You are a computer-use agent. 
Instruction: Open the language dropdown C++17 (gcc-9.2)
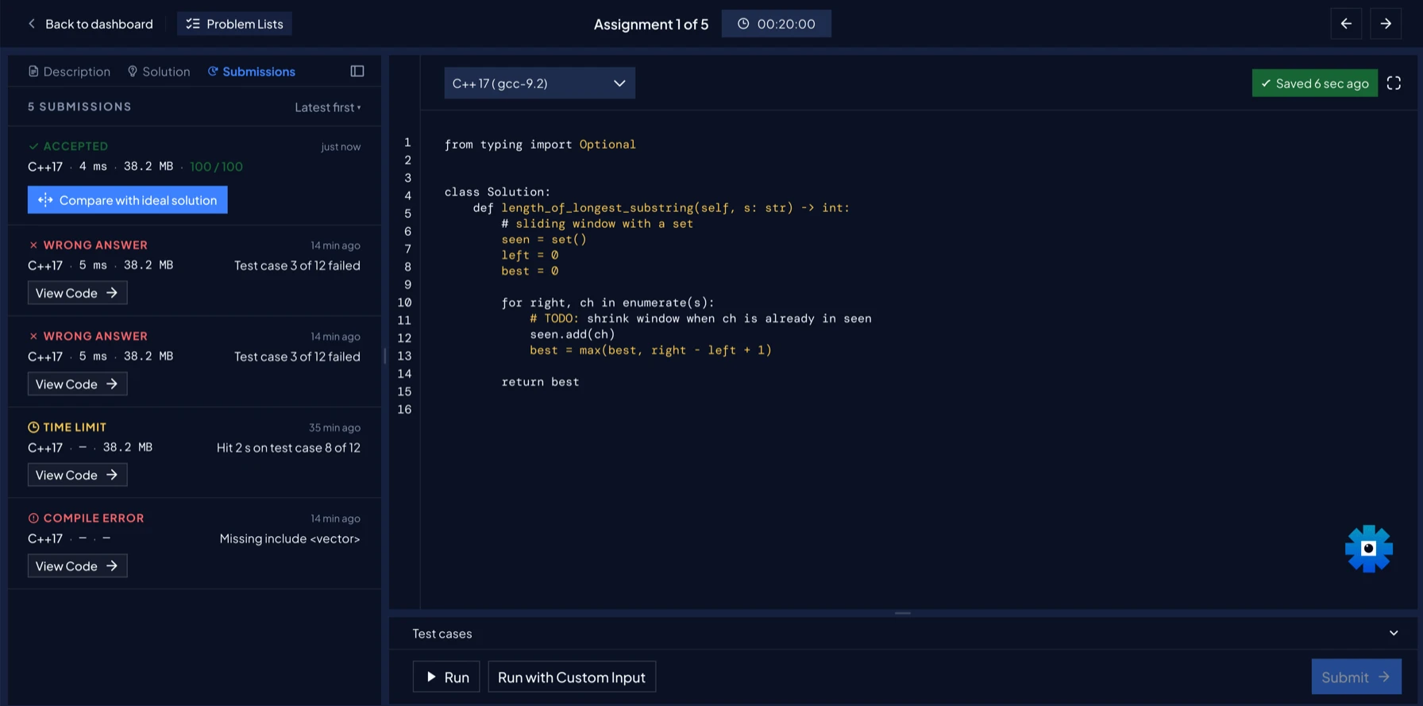(539, 83)
